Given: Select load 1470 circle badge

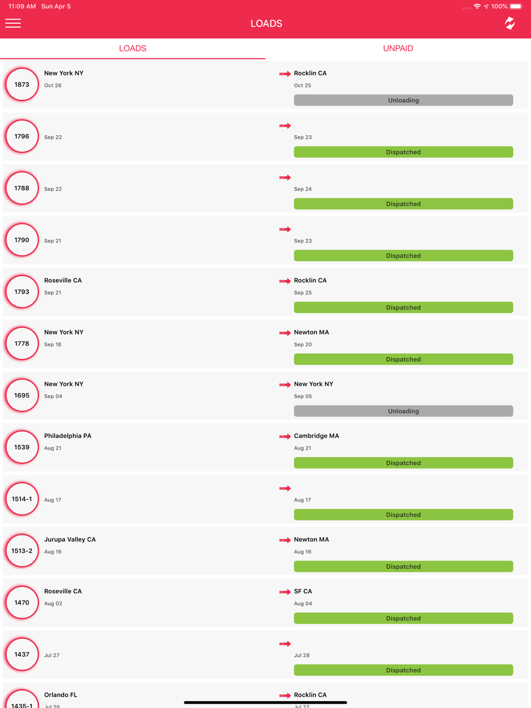Looking at the screenshot, I should 22,603.
